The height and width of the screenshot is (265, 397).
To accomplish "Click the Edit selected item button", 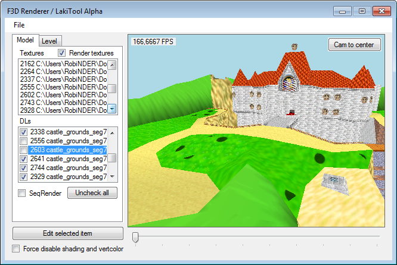I will coord(68,233).
